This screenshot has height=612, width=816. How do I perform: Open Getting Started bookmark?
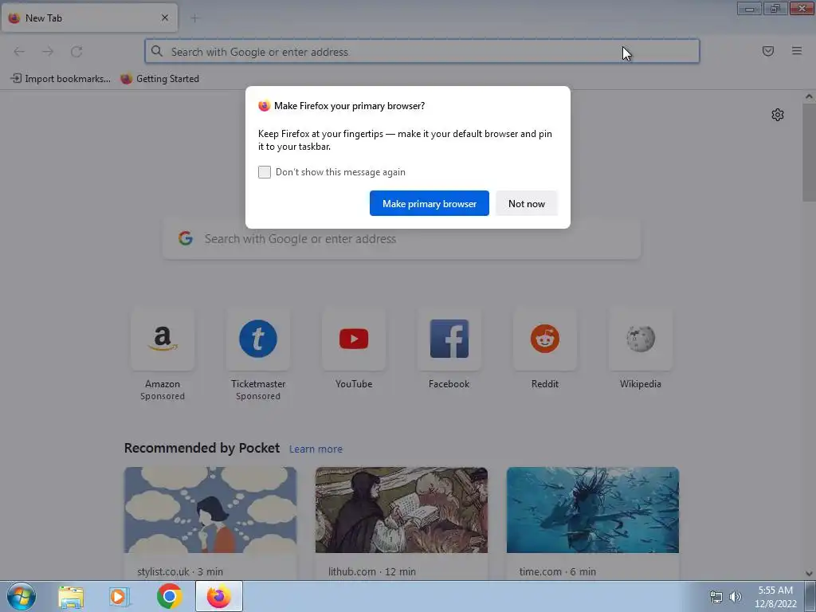pyautogui.click(x=159, y=79)
